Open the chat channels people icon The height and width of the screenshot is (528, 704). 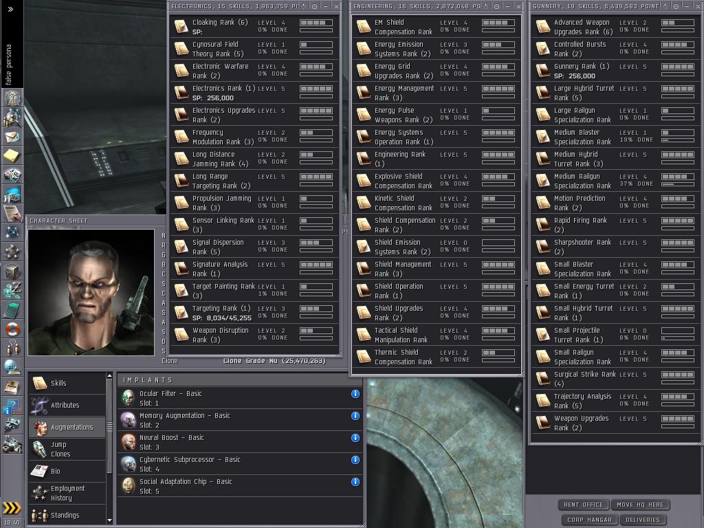point(12,349)
